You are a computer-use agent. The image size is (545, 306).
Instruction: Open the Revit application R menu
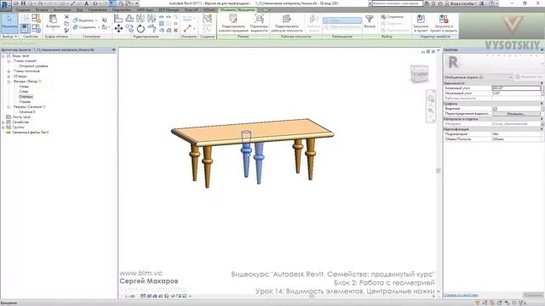click(x=5, y=5)
